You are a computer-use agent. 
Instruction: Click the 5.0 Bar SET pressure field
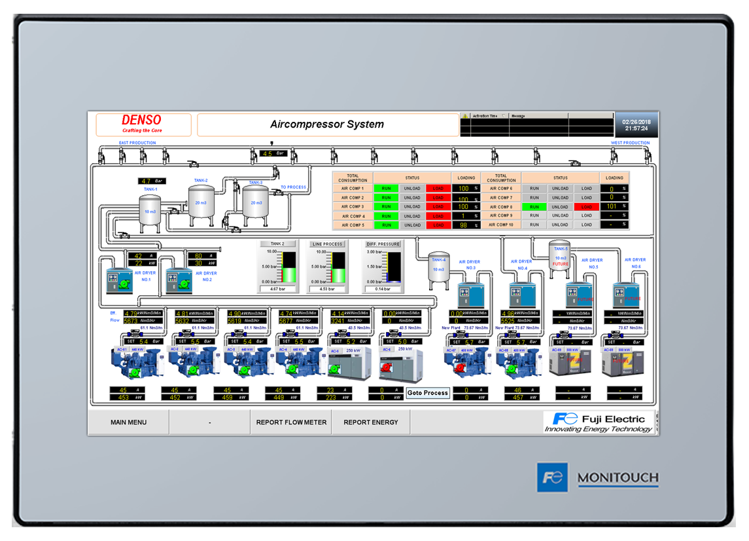pos(401,341)
